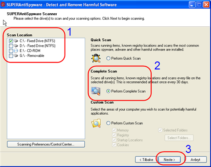Image resolution: width=211 pixels, height=167 pixels.
Task: Click the E:\ CD-ROM disc icon
Action: pyautogui.click(x=16, y=51)
